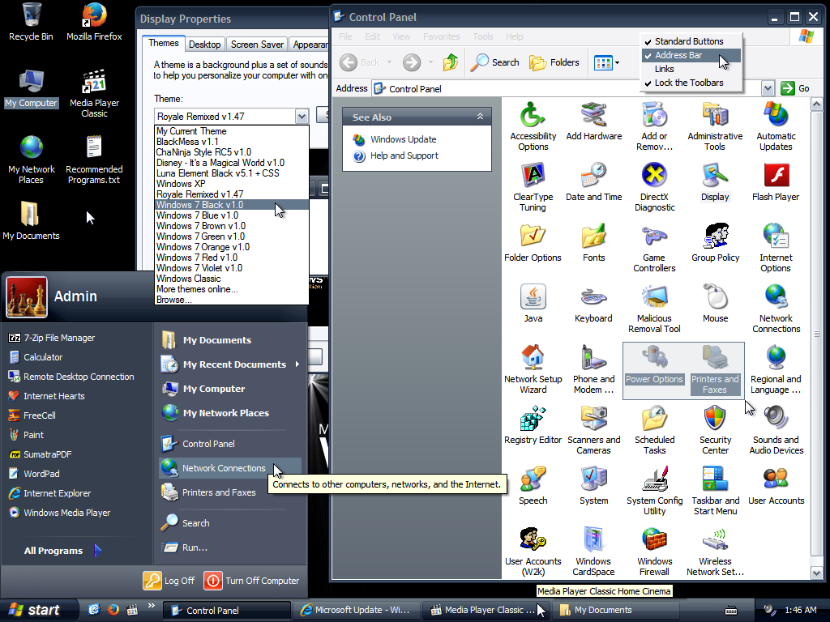Open the Java control panel icon

(x=533, y=305)
